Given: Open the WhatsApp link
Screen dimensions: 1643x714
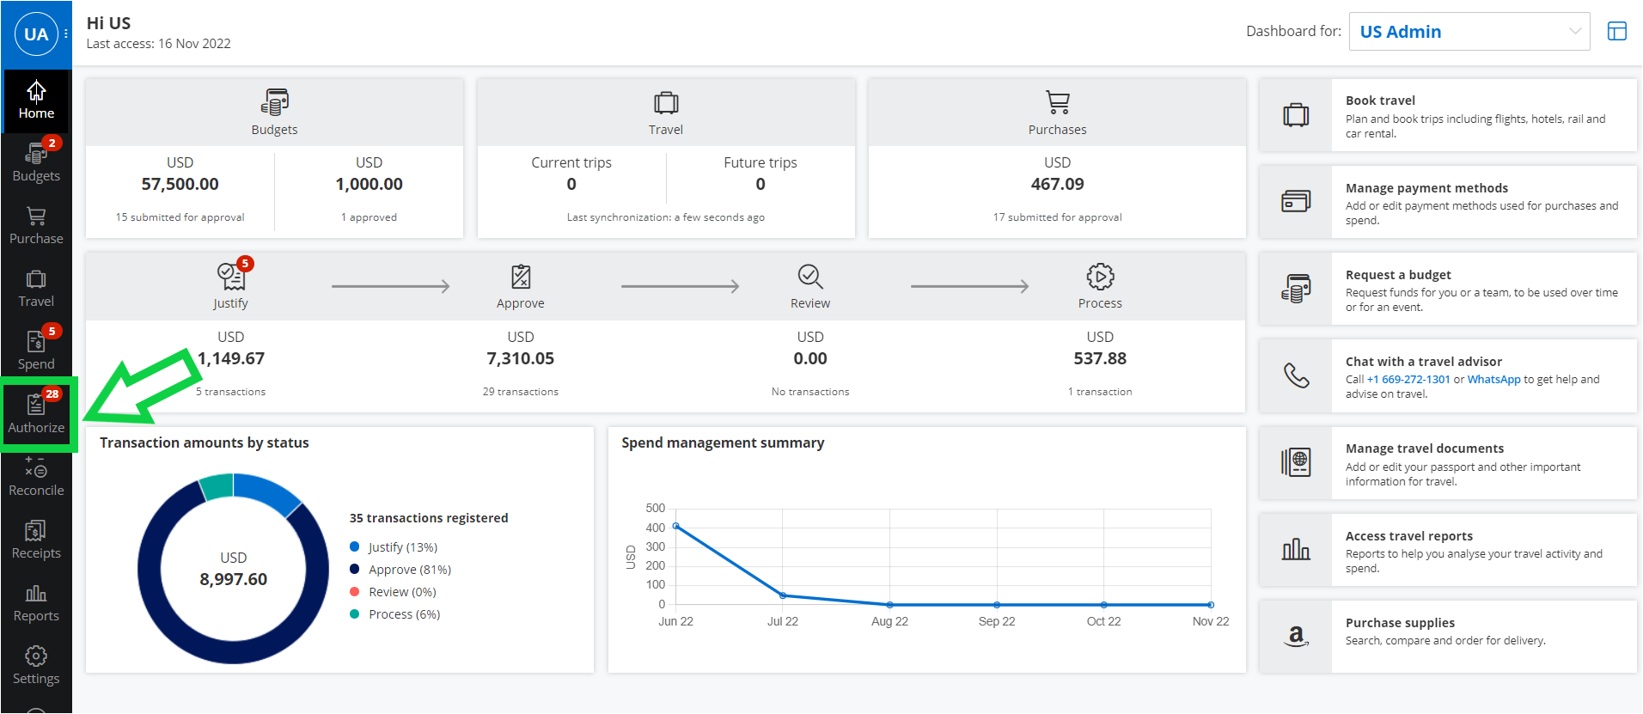Looking at the screenshot, I should point(1493,379).
